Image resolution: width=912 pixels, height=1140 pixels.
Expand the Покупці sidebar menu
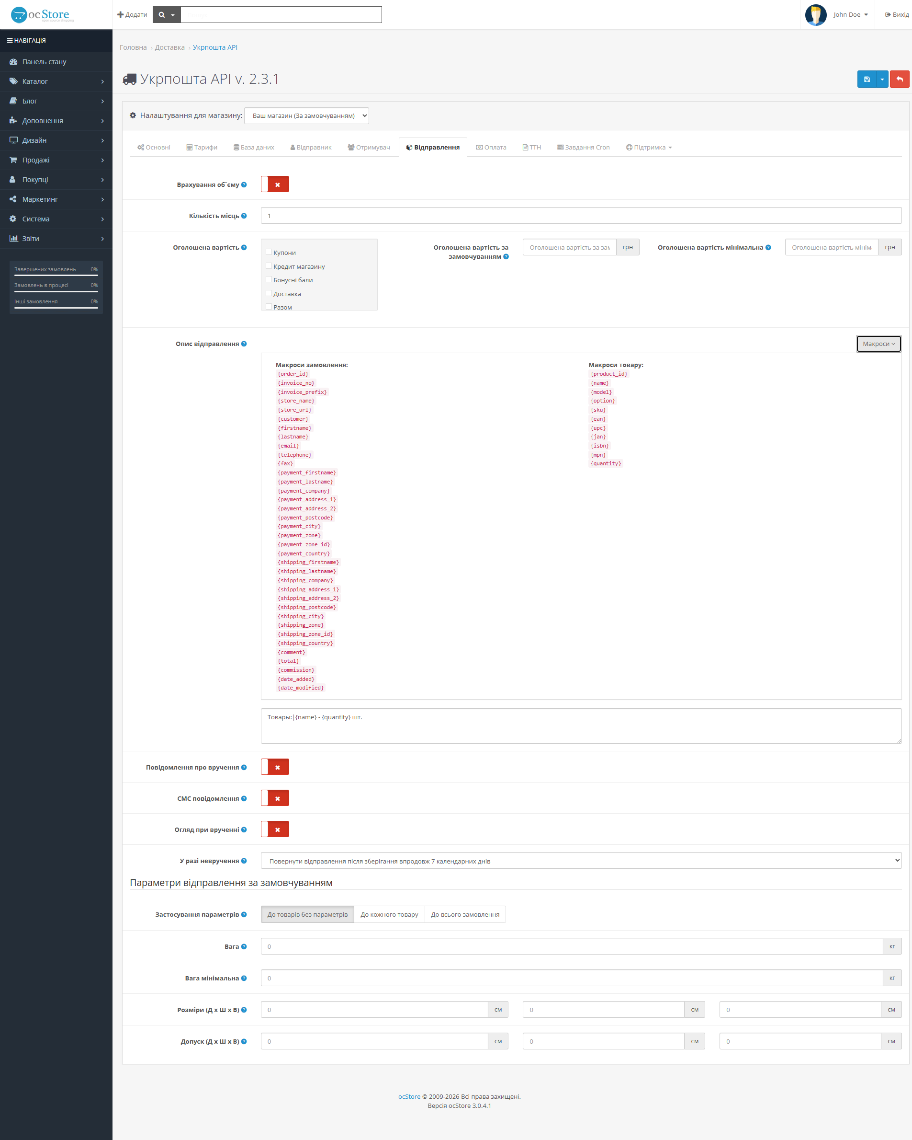click(56, 180)
